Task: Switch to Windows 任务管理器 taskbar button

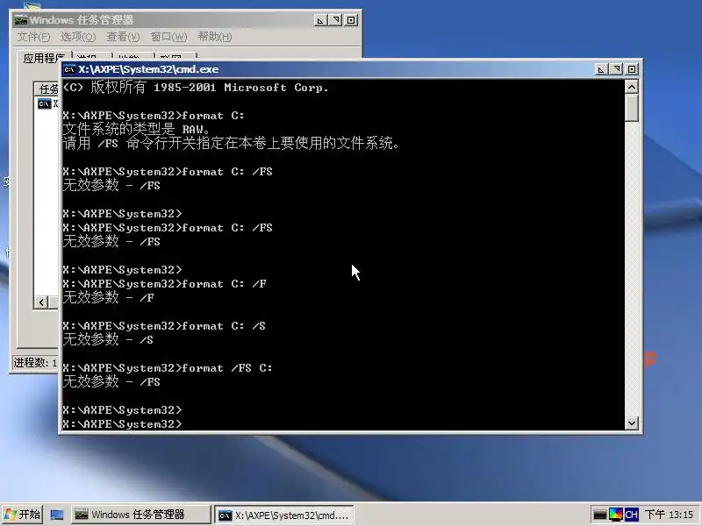Action: click(140, 515)
